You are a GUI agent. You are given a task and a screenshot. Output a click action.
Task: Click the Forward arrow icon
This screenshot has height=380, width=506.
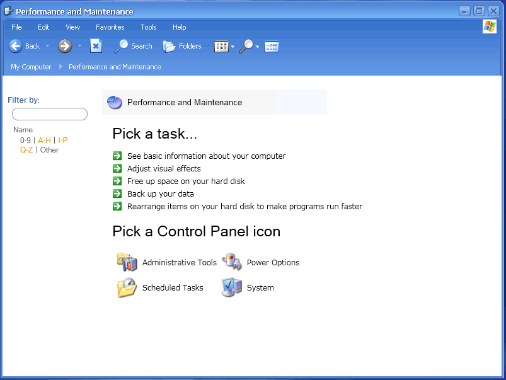pyautogui.click(x=65, y=46)
